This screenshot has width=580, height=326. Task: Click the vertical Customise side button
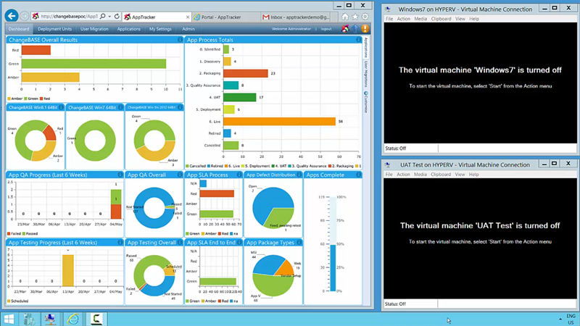366,102
